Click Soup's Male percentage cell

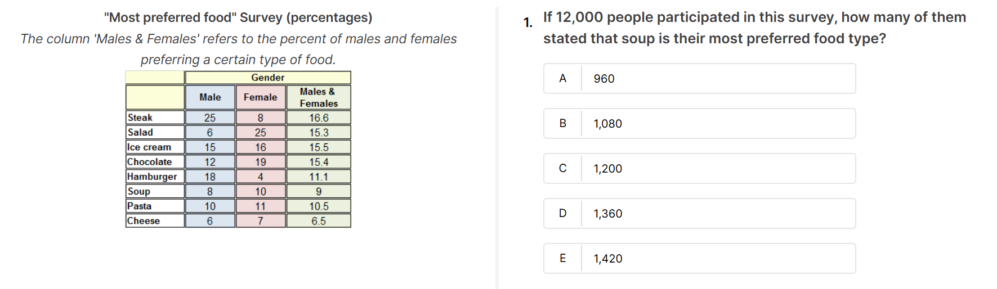tap(210, 191)
